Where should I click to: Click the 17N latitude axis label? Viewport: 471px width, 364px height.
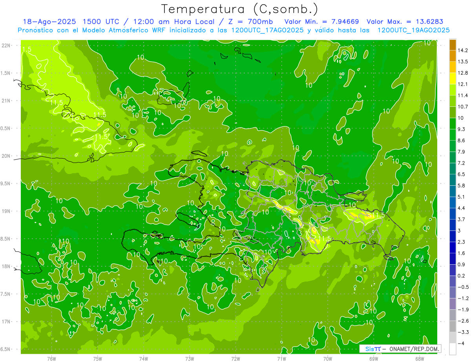click(6, 322)
